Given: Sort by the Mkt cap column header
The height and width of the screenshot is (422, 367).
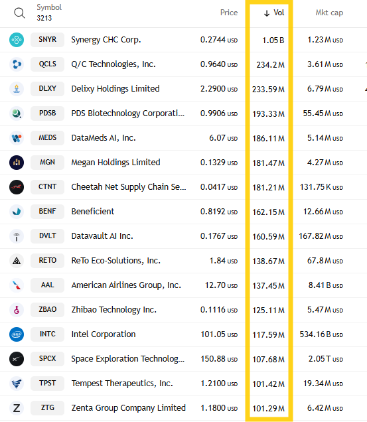Looking at the screenshot, I should click(329, 13).
